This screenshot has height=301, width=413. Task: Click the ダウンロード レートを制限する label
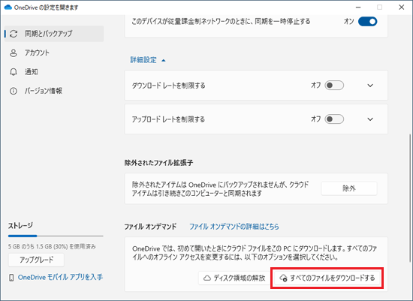click(x=168, y=86)
